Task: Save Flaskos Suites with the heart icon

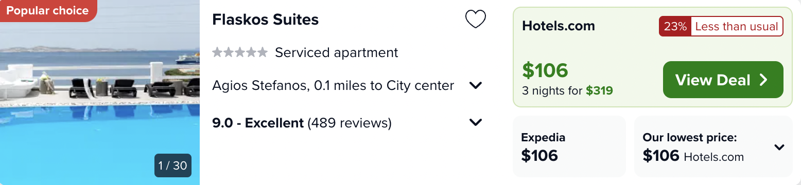Action: point(475,20)
